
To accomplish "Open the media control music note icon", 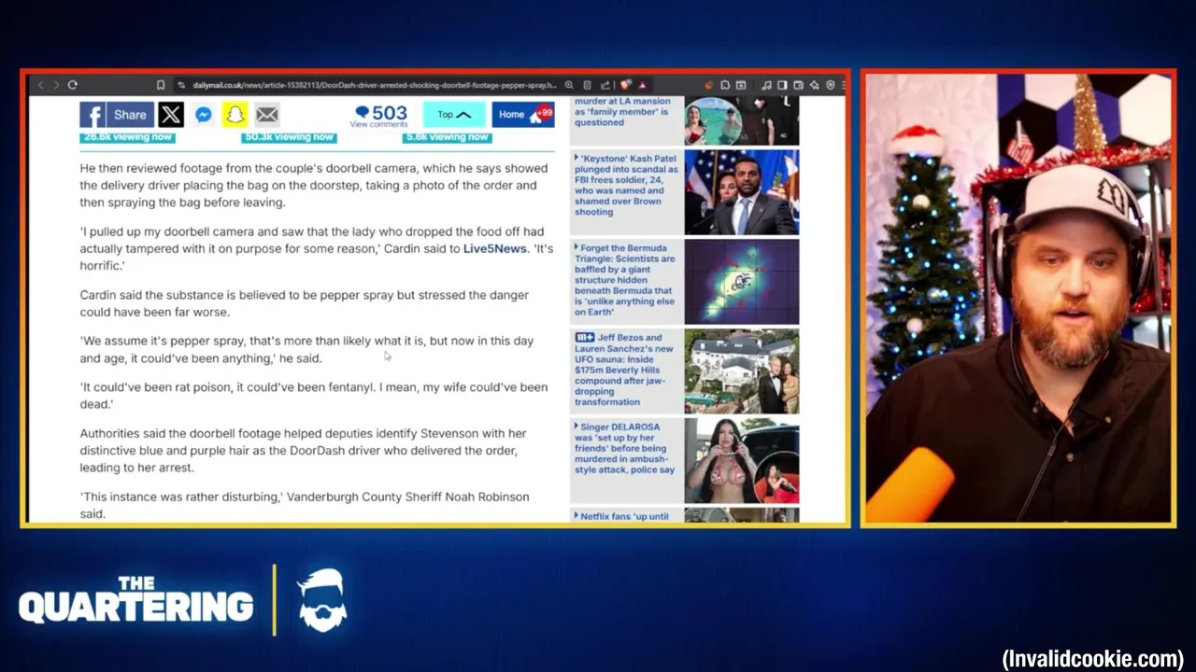I will [766, 85].
